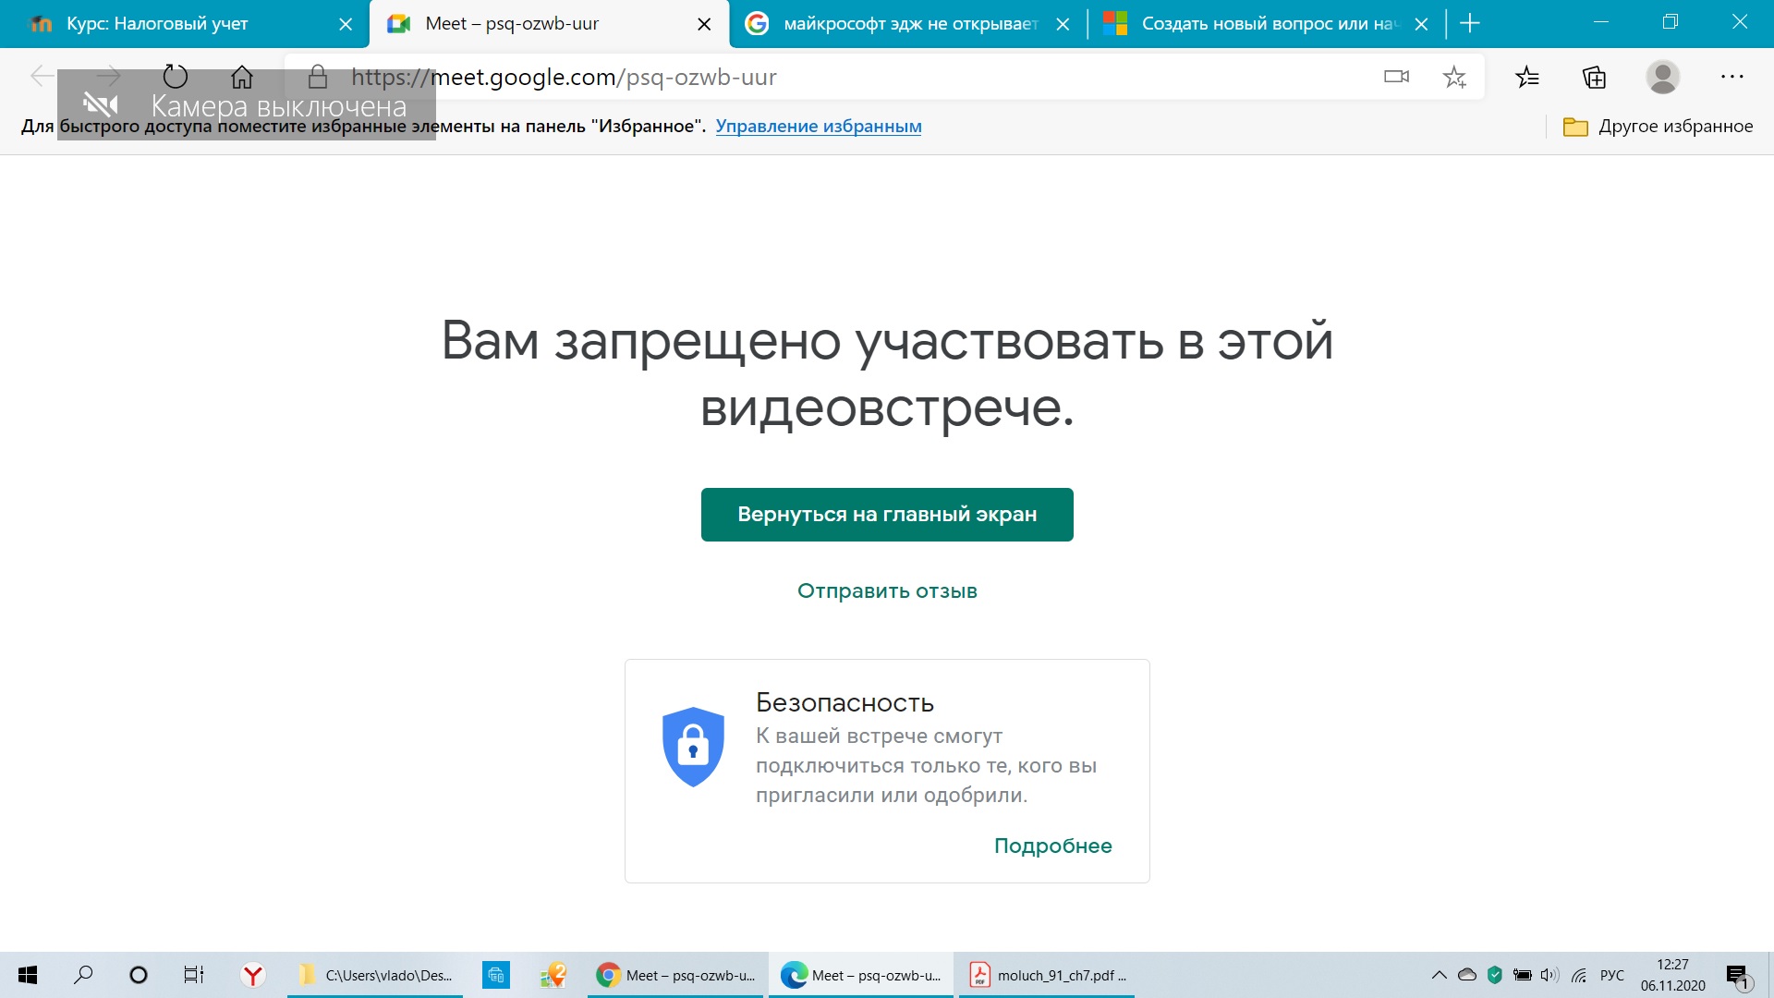Open a new browser tab
The image size is (1774, 998).
point(1470,24)
